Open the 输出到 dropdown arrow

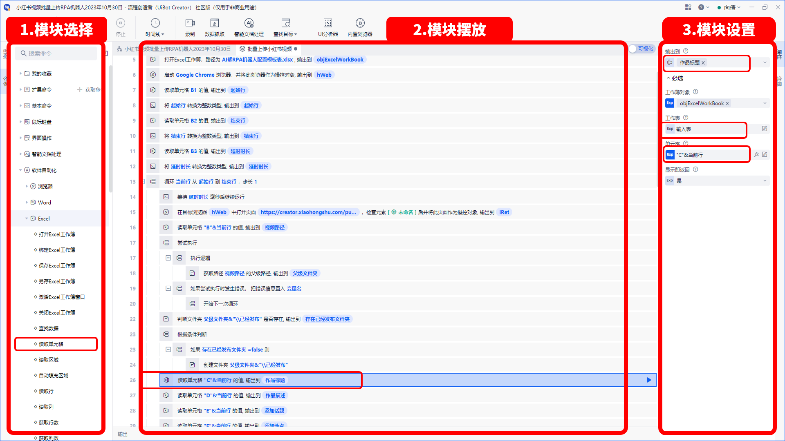tap(765, 62)
